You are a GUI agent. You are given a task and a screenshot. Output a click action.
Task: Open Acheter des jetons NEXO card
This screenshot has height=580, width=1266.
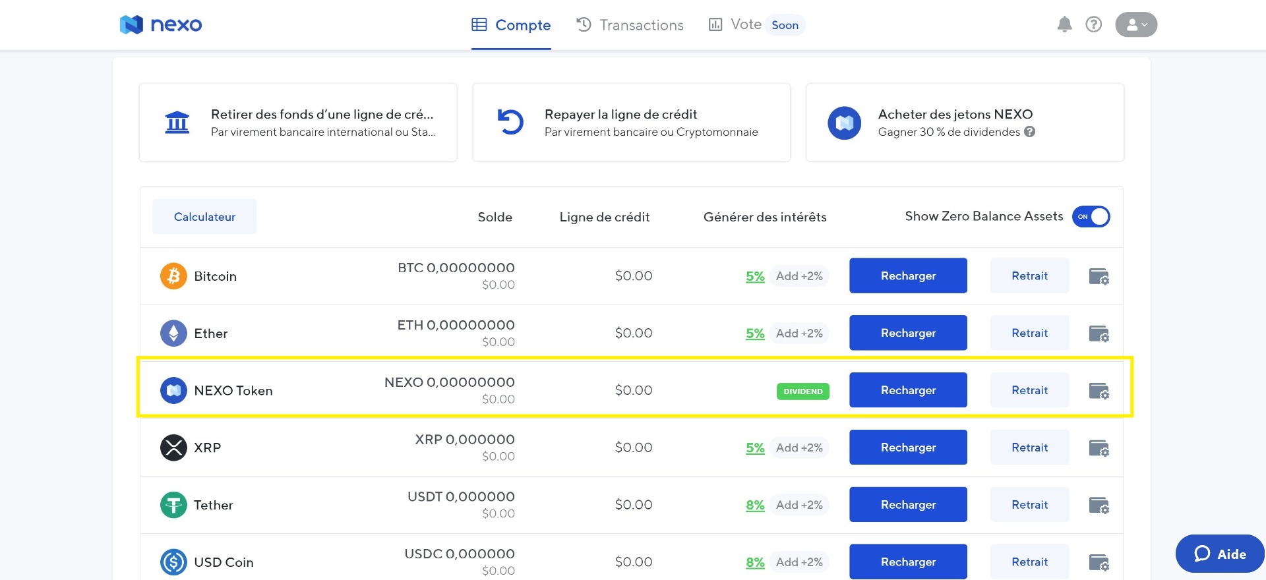click(x=965, y=122)
